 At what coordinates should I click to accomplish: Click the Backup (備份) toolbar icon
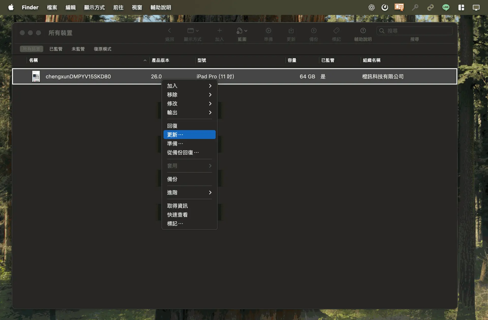314,31
